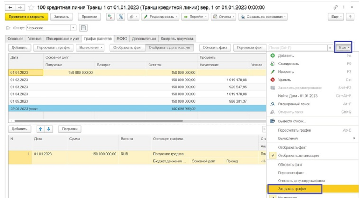
Task: Expand Вычисления submenu arrow in menu
Action: [x=354, y=138]
